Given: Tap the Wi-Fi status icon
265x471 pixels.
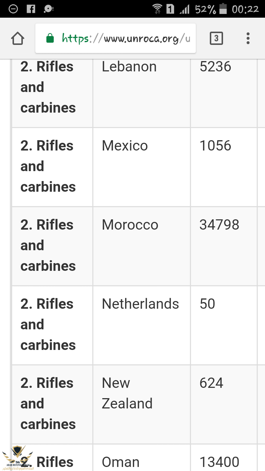Looking at the screenshot, I should (x=157, y=9).
